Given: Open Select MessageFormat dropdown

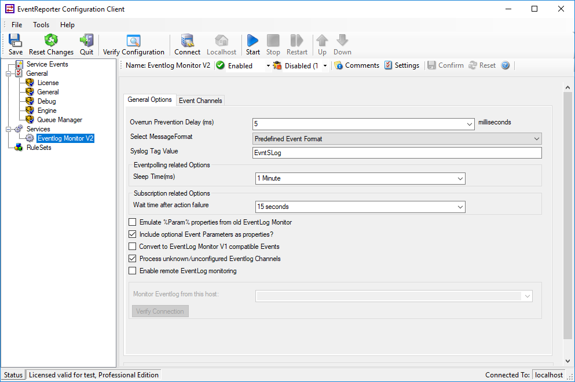Looking at the screenshot, I should [537, 139].
